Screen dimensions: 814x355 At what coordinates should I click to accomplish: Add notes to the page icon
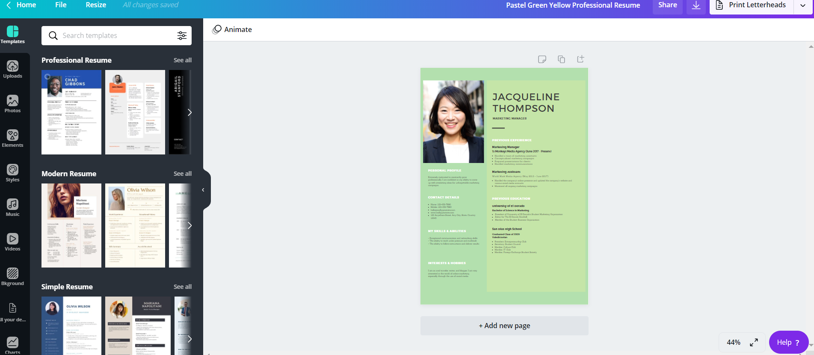pos(542,59)
